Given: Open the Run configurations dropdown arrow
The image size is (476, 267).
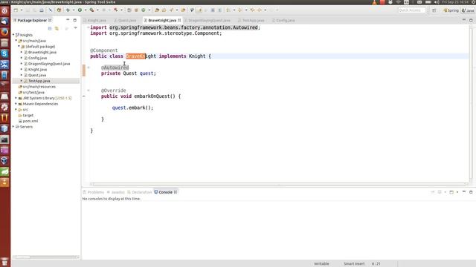Looking at the screenshot, I should point(86,10).
